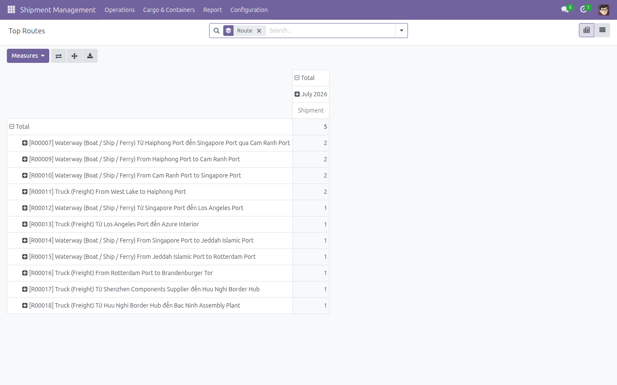Sort by the Shipment measure header
The height and width of the screenshot is (385, 617).
click(x=311, y=110)
